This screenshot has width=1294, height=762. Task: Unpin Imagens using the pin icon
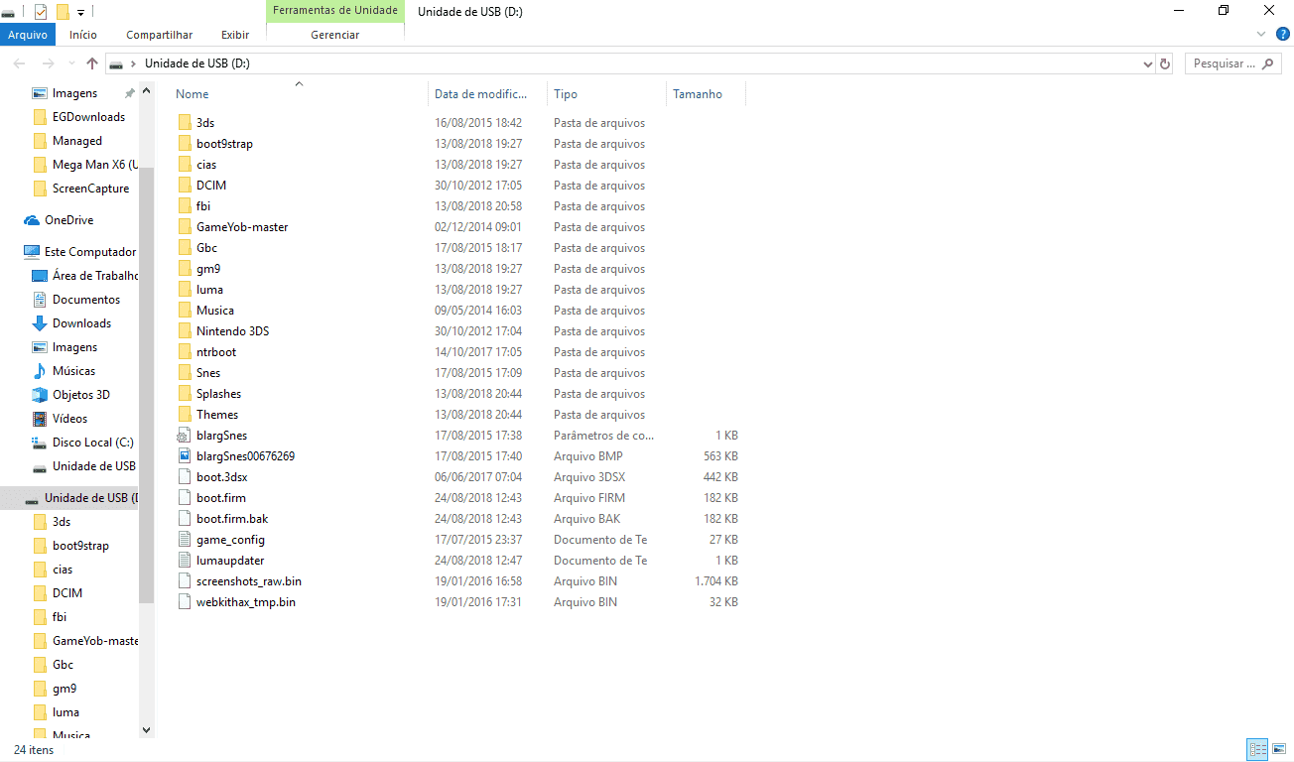point(129,93)
